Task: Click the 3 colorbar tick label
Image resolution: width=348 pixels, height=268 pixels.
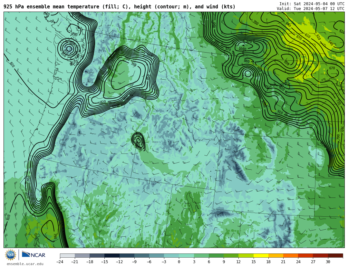Action: 194,262
